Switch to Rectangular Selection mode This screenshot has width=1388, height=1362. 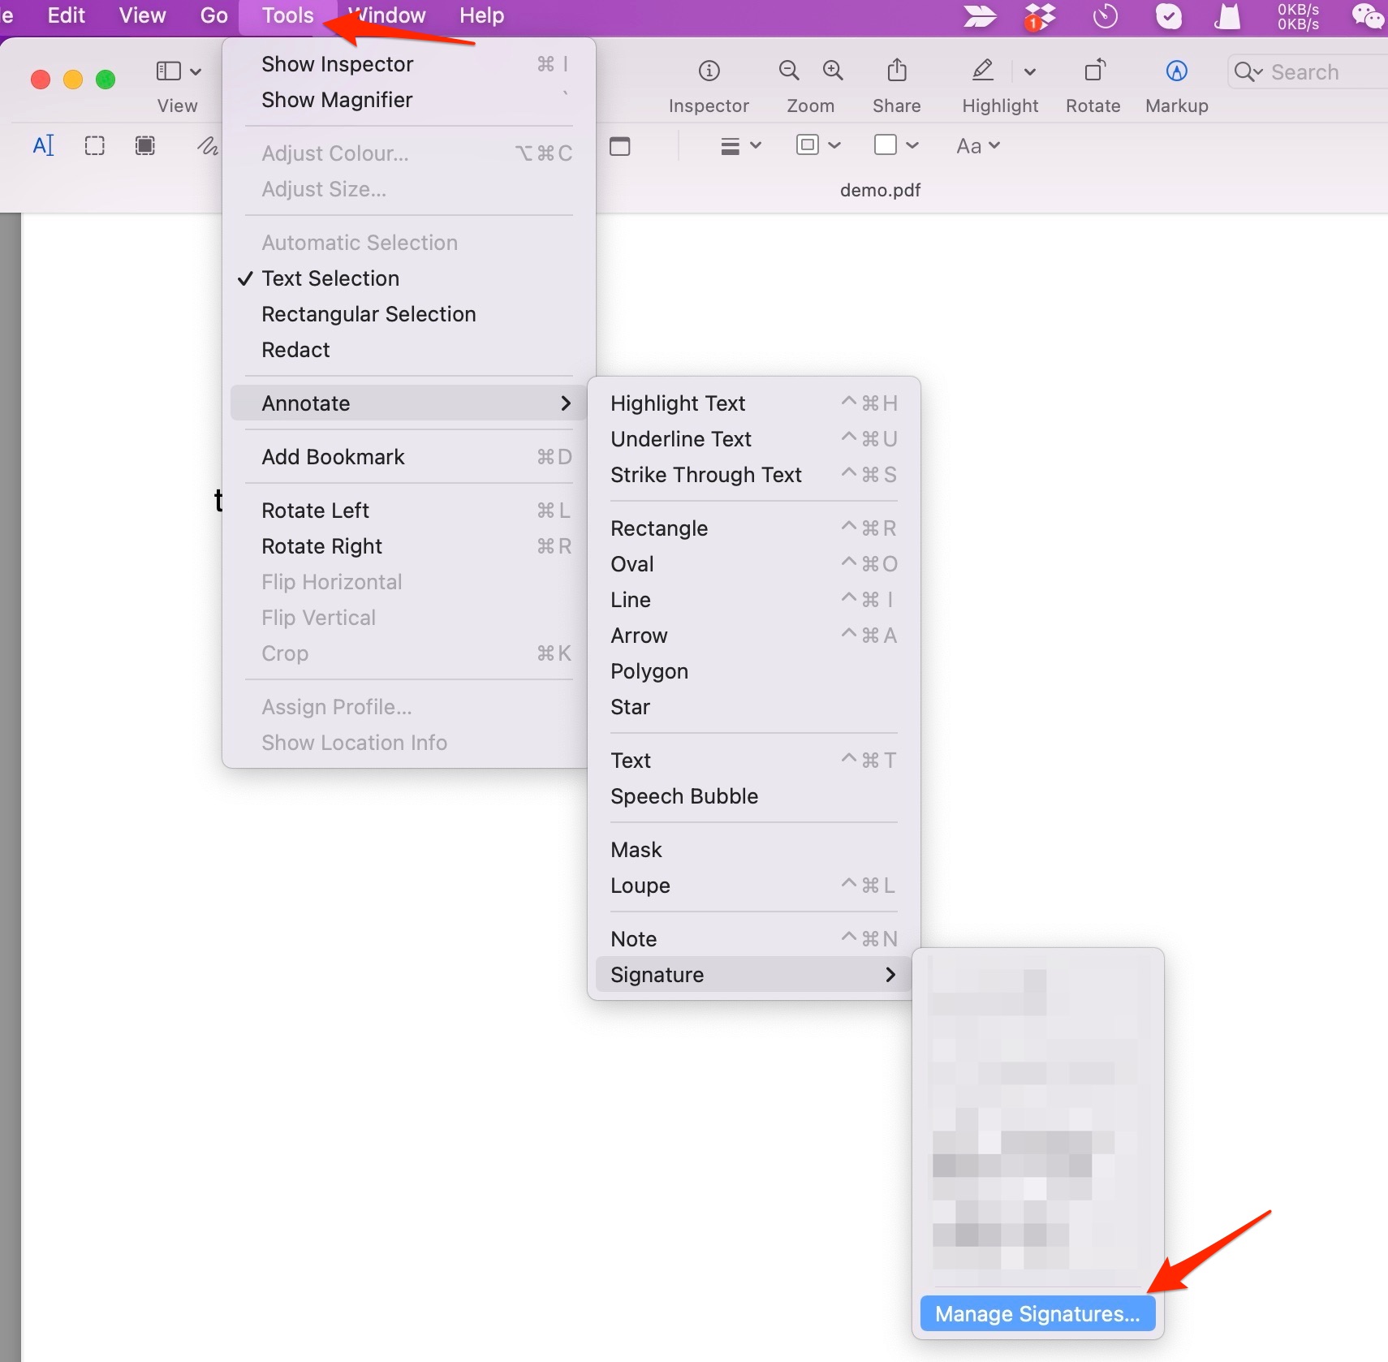click(368, 314)
